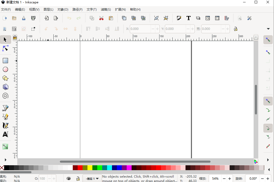Increase zoom with the plus button
Image resolution: width=274 pixels, height=182 pixels.
click(x=230, y=178)
